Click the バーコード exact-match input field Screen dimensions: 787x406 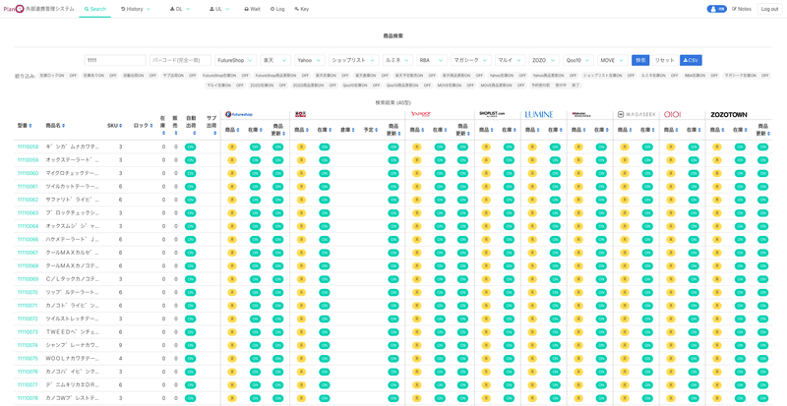pos(180,60)
